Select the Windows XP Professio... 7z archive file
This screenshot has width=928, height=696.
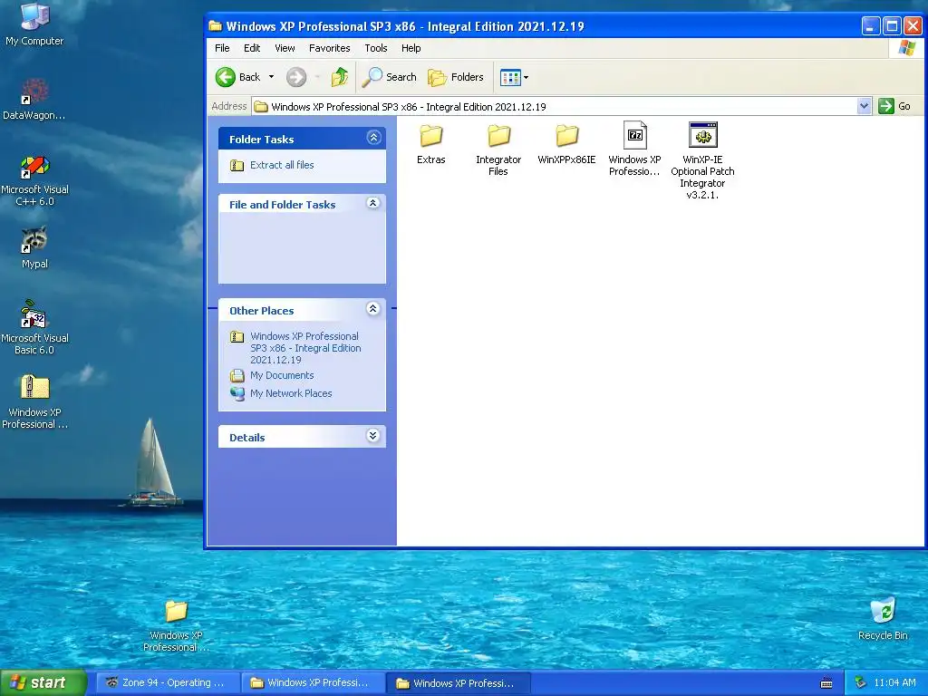634,150
